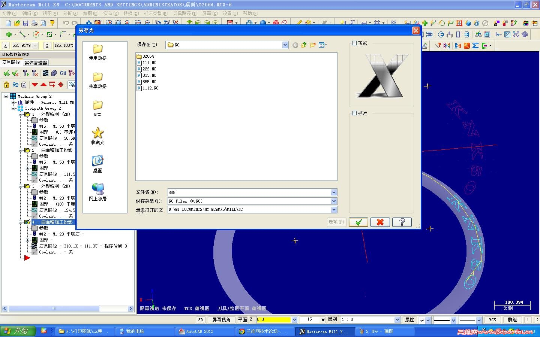
Task: Open Network Neighborhood (网上邻居) shortcut
Action: pos(97,192)
